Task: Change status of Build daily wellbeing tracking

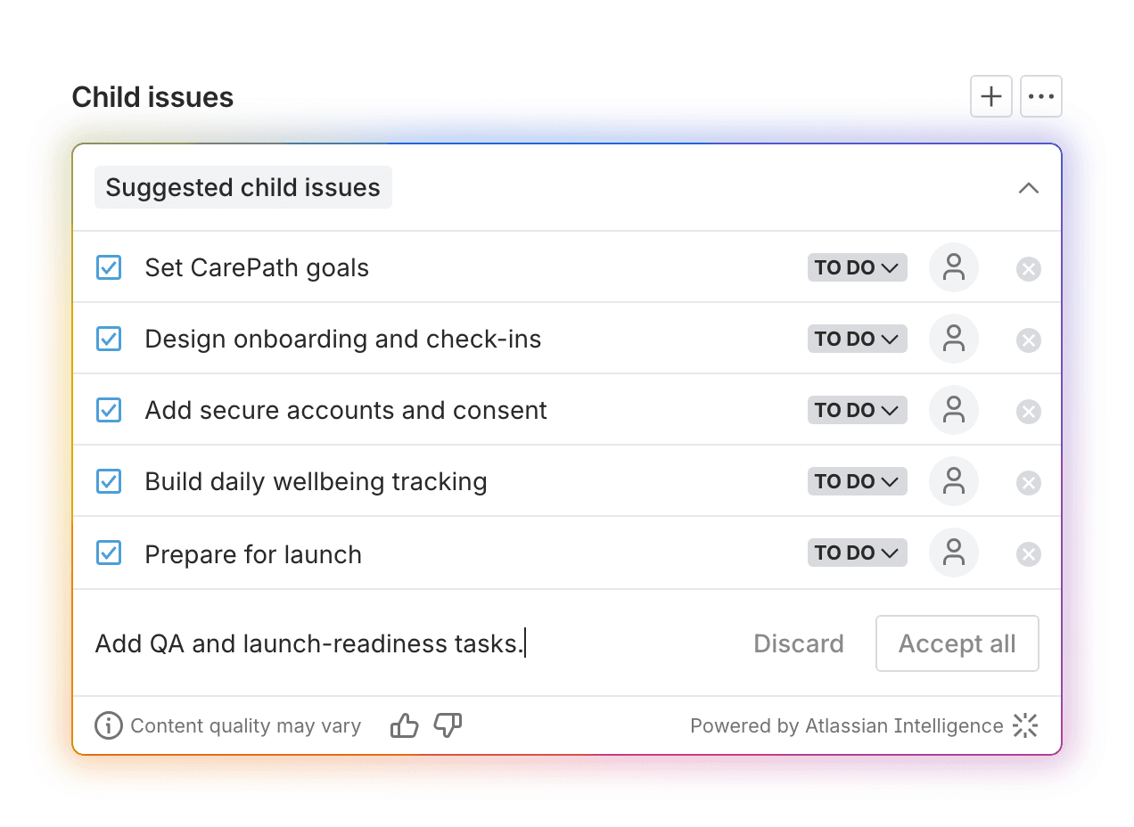Action: click(858, 481)
